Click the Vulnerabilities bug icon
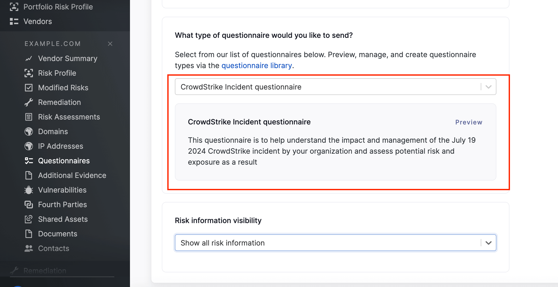Image resolution: width=558 pixels, height=287 pixels. coord(29,190)
